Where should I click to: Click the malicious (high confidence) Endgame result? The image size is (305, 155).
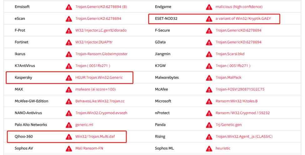click(x=239, y=7)
